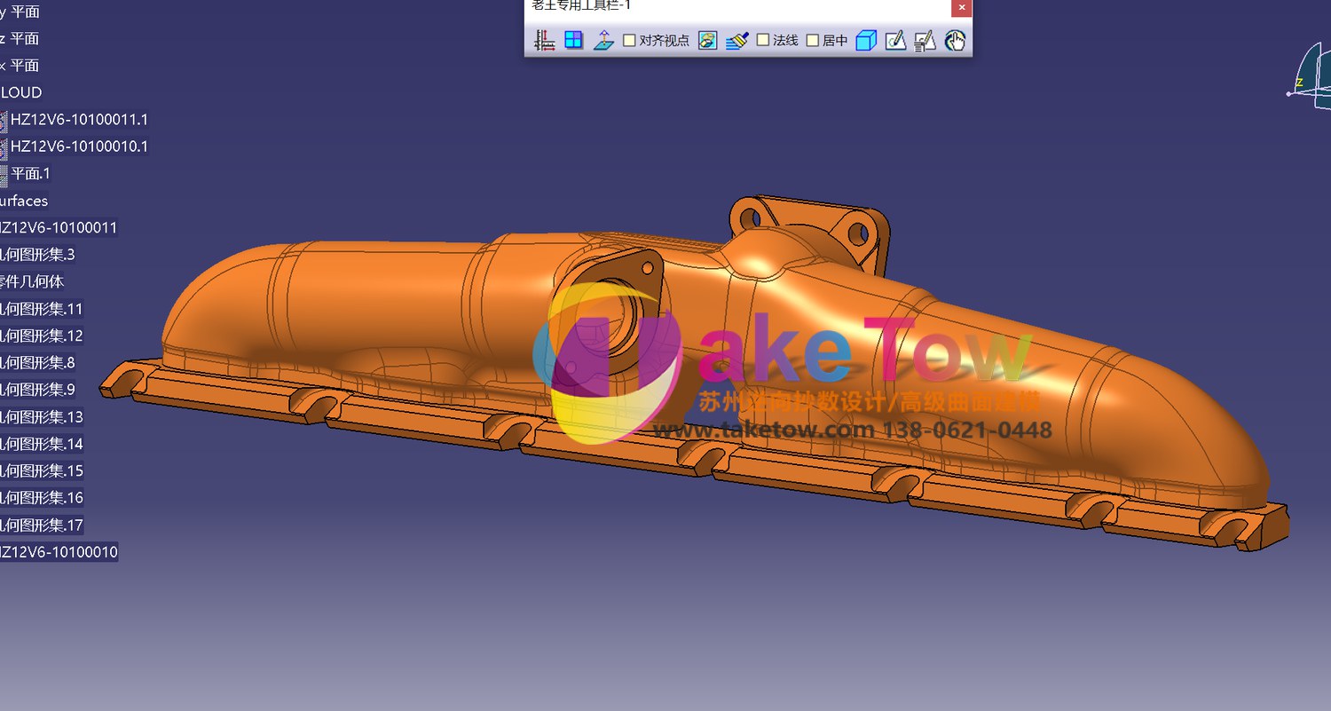Select 几何图形集.11 in the tree

pyautogui.click(x=42, y=309)
